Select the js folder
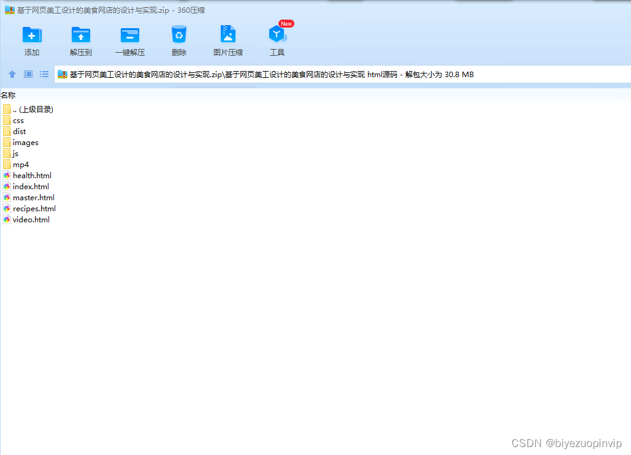 click(x=10, y=154)
